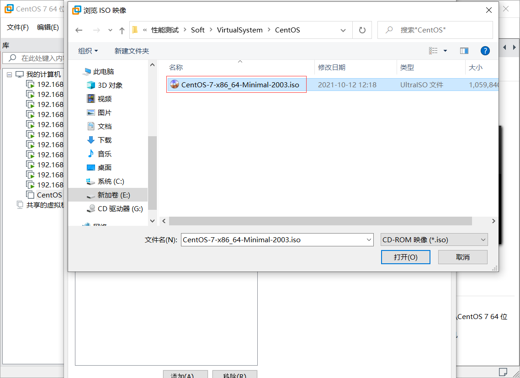Viewport: 520px width, 378px height.
Task: Click 添加(A) button in VMware settings
Action: click(x=186, y=374)
